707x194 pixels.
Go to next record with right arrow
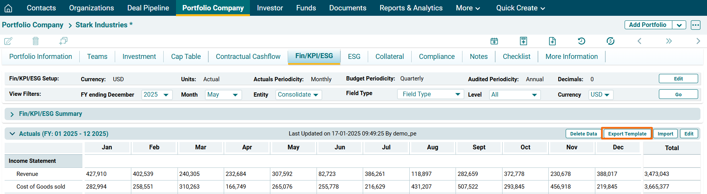[698, 41]
